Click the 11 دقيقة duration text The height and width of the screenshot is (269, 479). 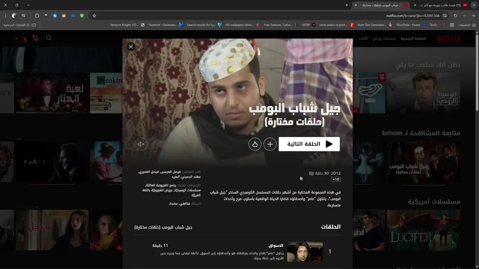coord(160,246)
